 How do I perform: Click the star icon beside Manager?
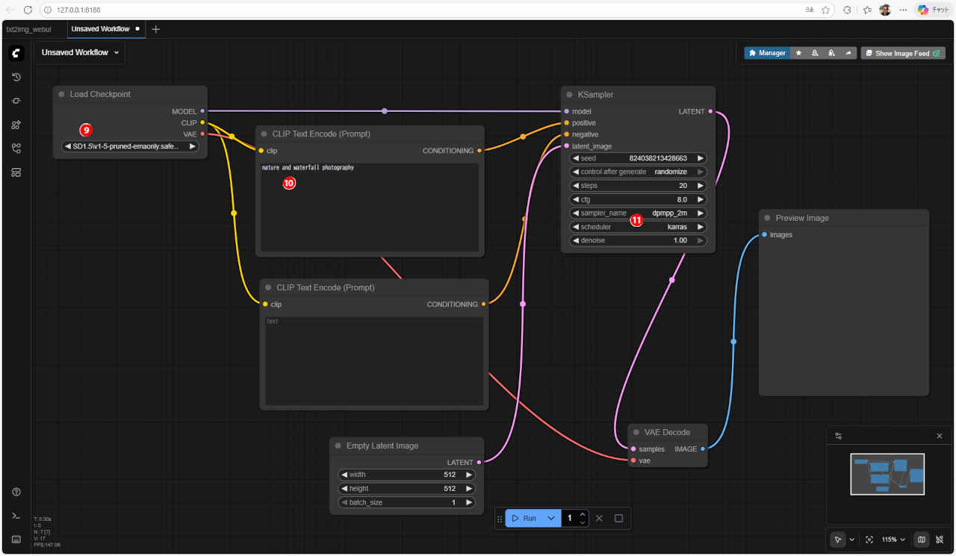pos(798,53)
